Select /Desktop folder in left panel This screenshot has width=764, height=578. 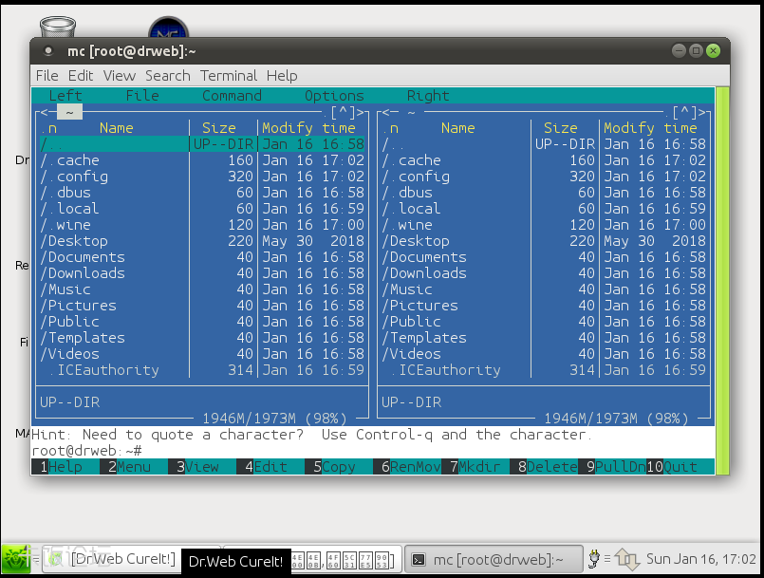pyautogui.click(x=74, y=241)
